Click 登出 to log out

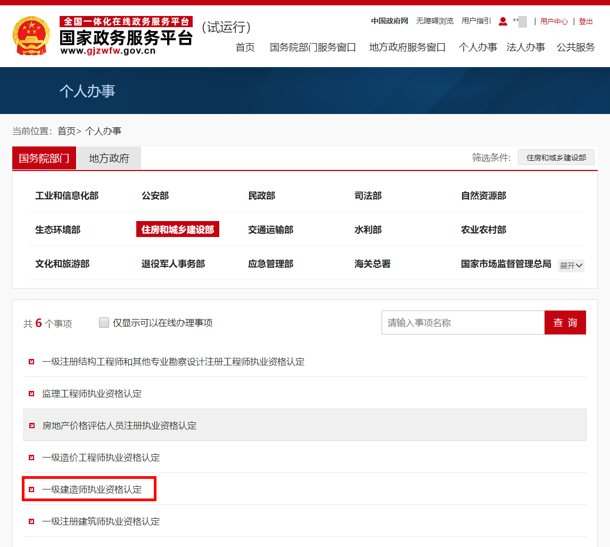pyautogui.click(x=586, y=21)
